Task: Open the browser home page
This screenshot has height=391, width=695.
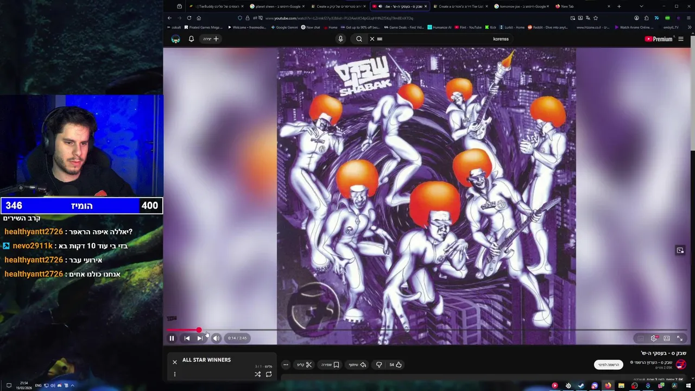Action: pyautogui.click(x=199, y=18)
